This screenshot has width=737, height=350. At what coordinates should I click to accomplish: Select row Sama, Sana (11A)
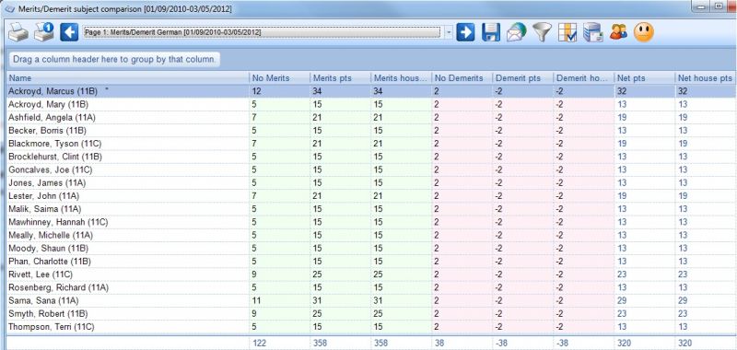(x=371, y=300)
